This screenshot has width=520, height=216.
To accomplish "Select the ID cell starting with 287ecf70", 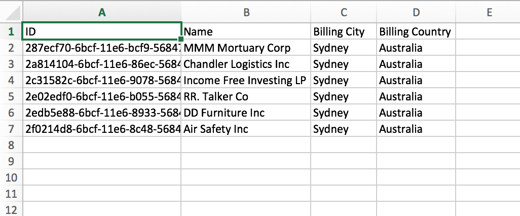I will [102, 48].
